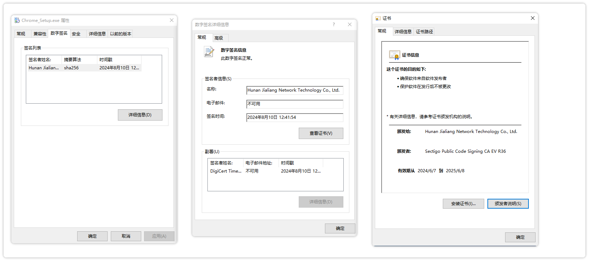Click 详细信息(D) button under signature list
The height and width of the screenshot is (261, 589).
140,115
